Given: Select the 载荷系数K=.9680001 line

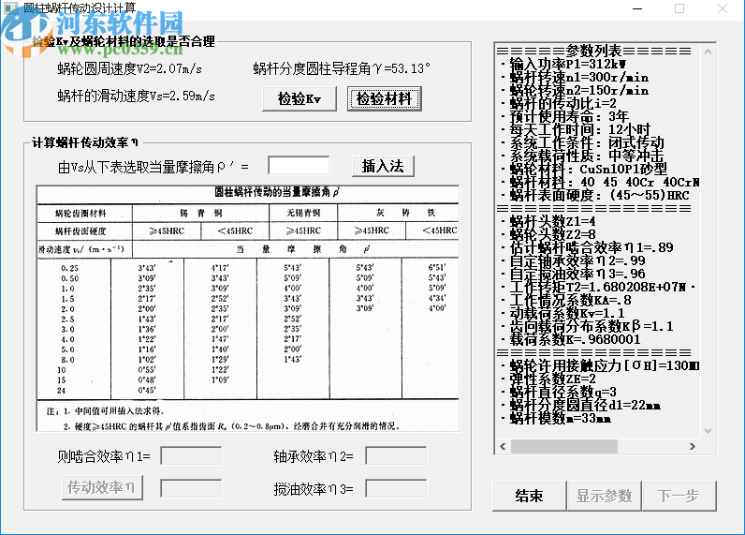Looking at the screenshot, I should tap(571, 339).
